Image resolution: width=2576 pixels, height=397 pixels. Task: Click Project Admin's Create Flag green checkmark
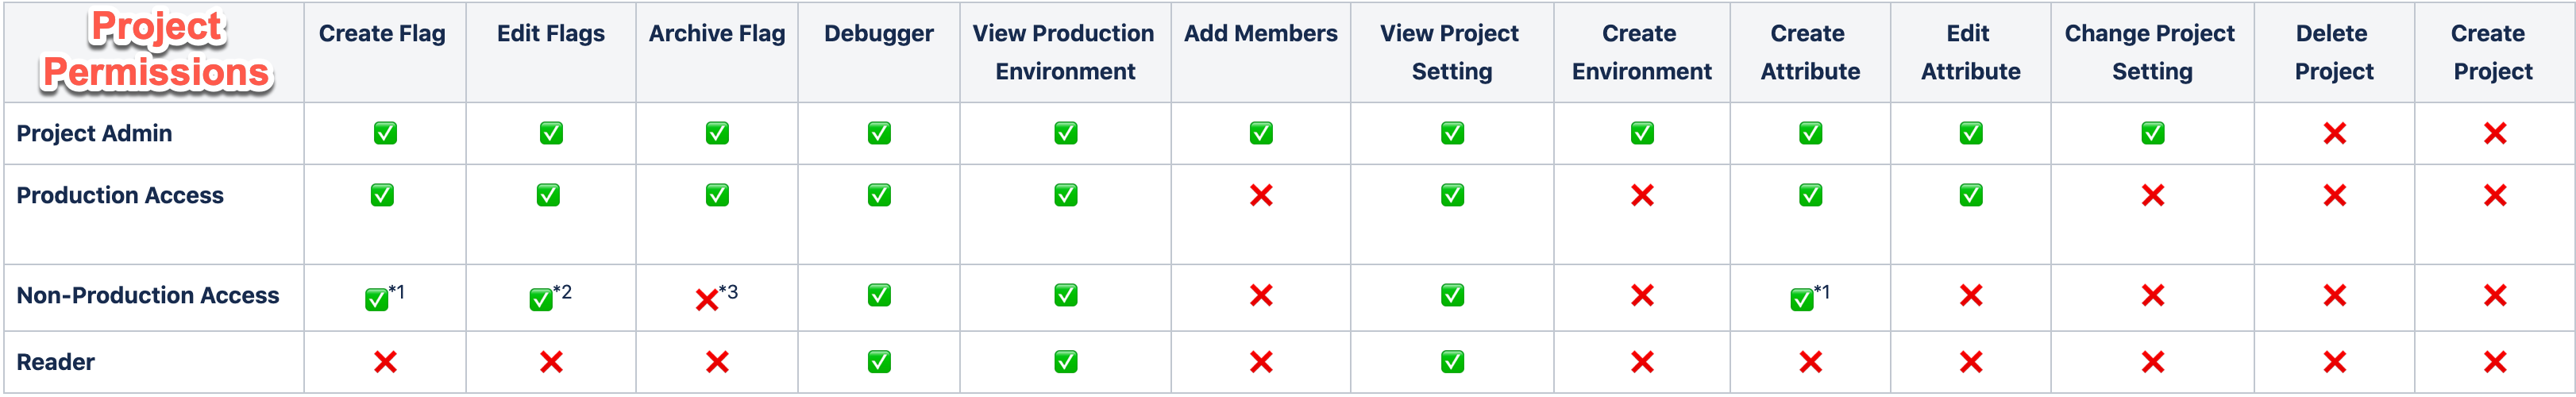tap(385, 133)
